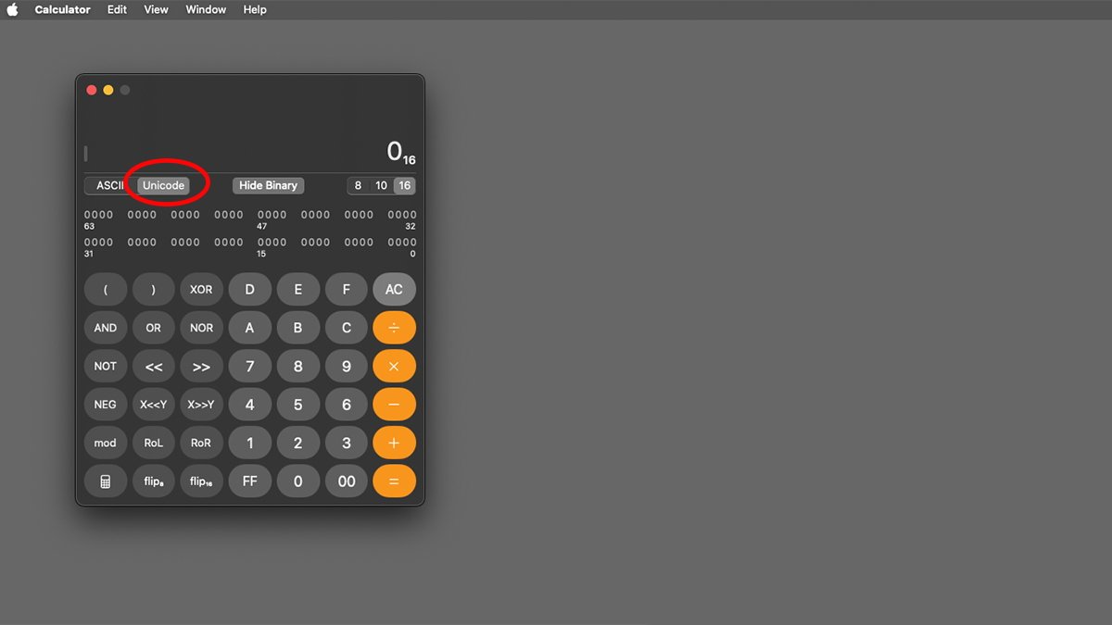
Task: Click the shift right >> key
Action: click(x=201, y=367)
